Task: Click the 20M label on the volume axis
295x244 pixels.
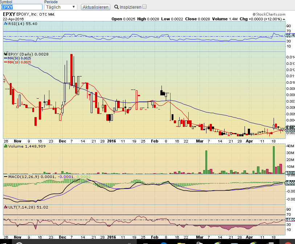Action: (290, 160)
